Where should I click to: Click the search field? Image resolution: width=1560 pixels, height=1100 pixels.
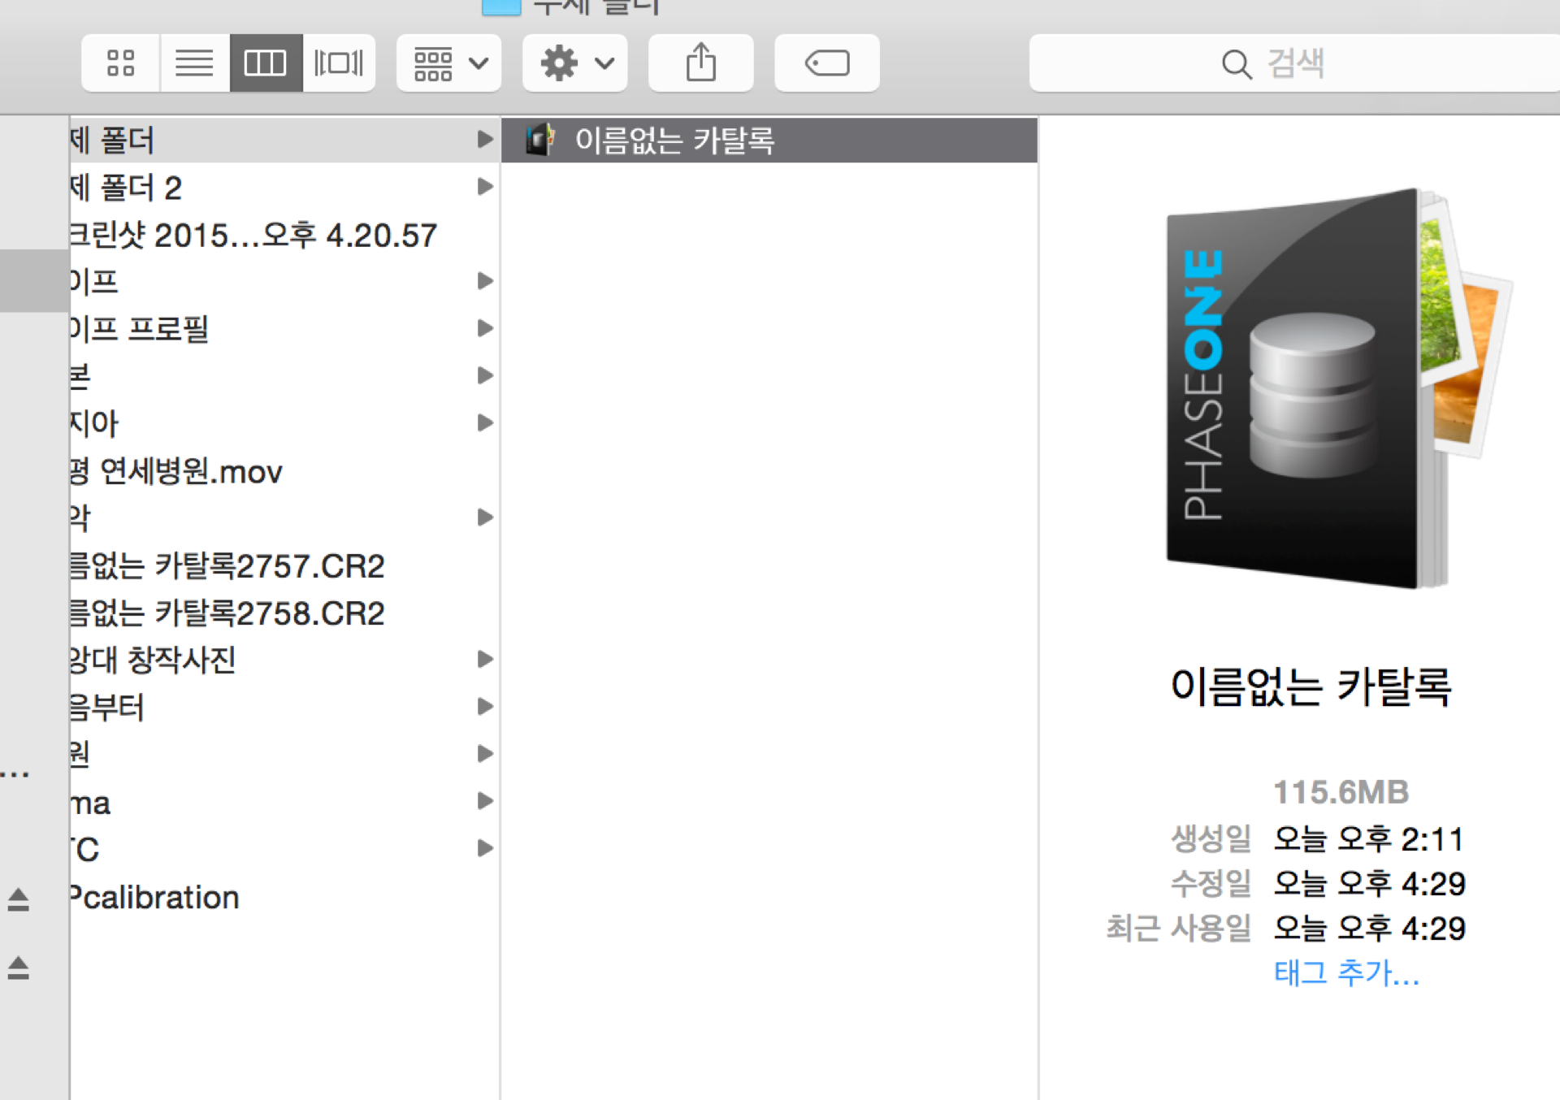(1292, 63)
